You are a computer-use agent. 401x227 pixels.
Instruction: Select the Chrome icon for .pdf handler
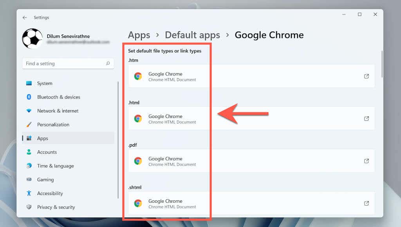[x=138, y=161]
